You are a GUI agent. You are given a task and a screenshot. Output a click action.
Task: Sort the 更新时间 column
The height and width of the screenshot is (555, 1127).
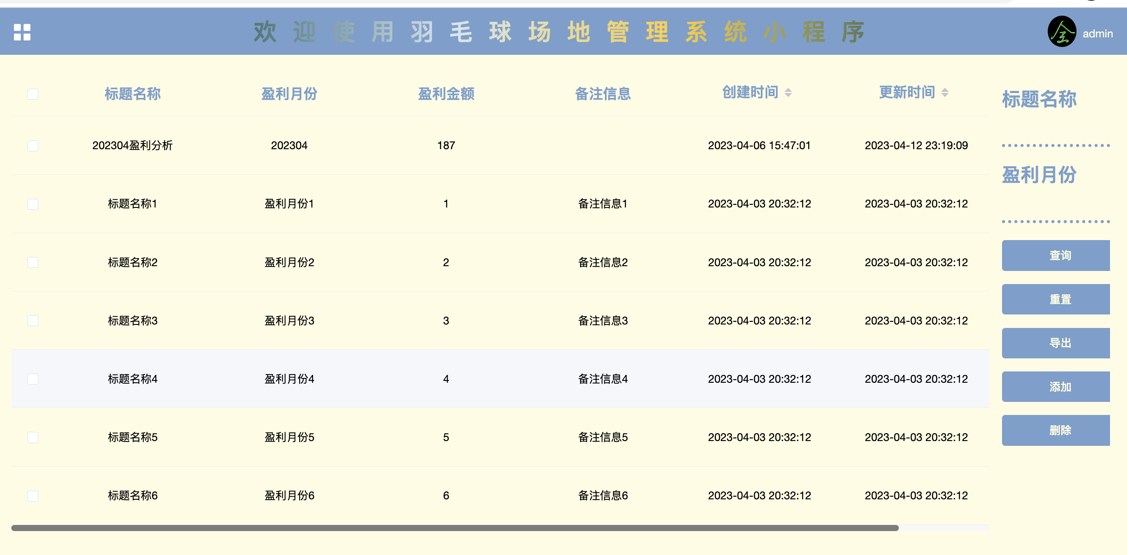(x=945, y=92)
